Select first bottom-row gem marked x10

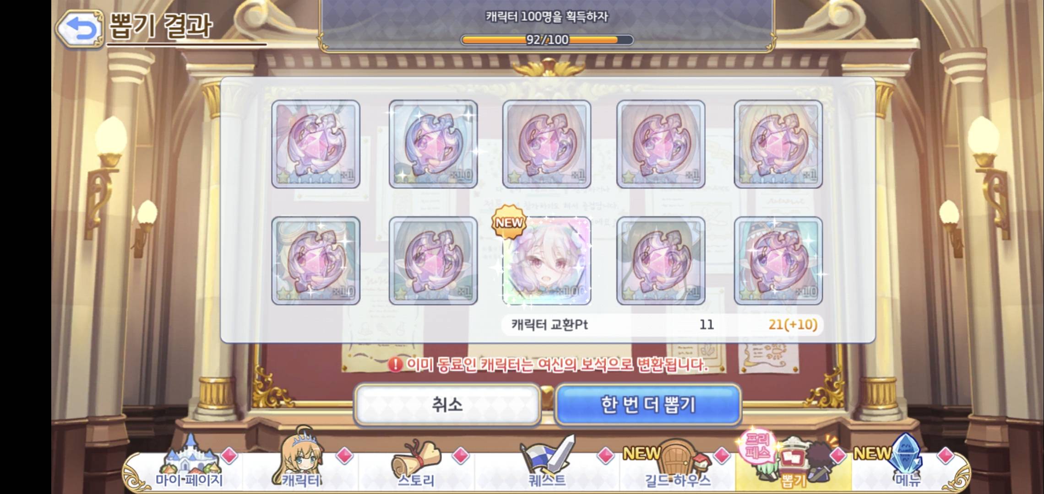[315, 261]
